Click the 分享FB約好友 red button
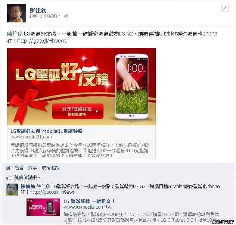This screenshot has width=236, height=225. (x=78, y=111)
